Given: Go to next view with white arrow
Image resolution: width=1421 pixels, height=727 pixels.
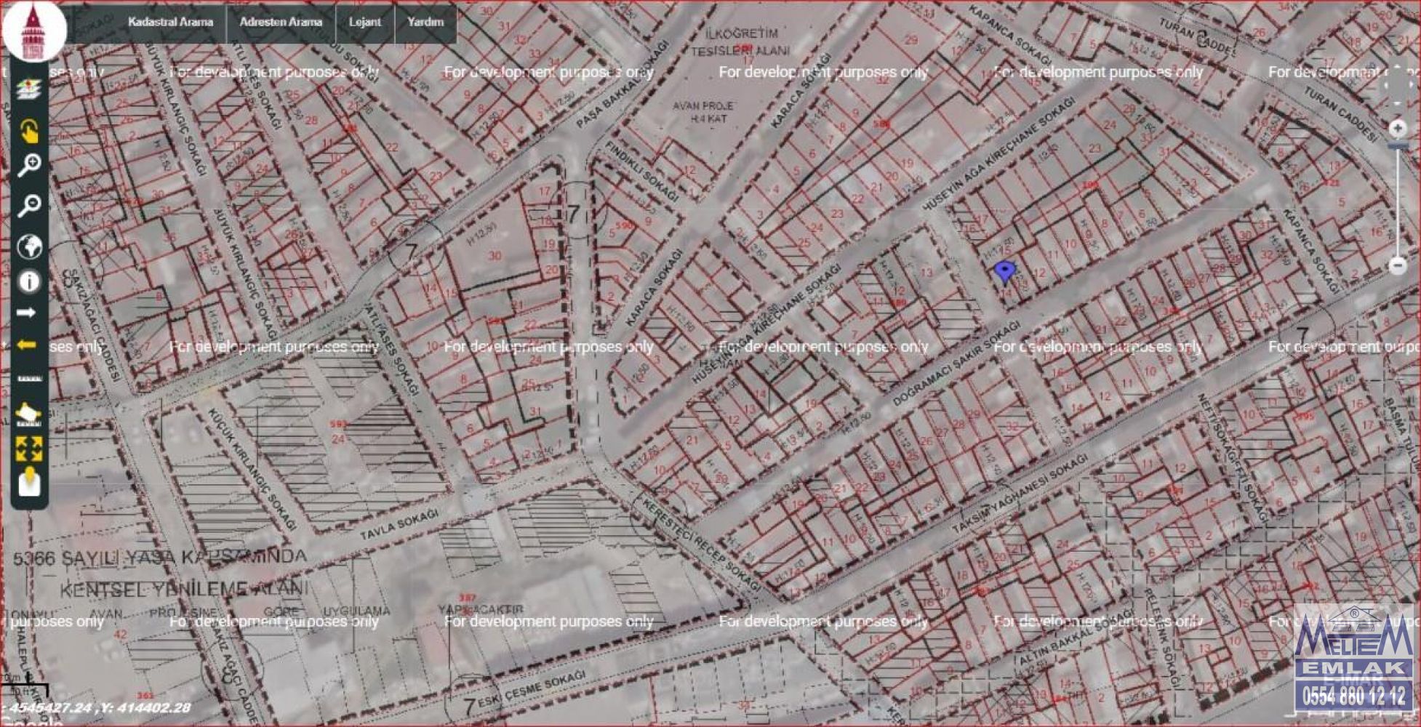Looking at the screenshot, I should [x=27, y=313].
